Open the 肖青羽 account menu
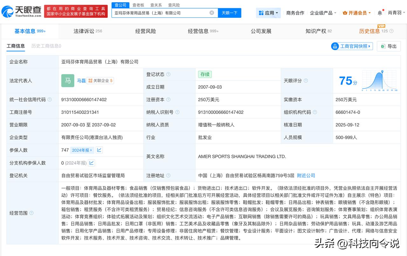 click(397, 13)
